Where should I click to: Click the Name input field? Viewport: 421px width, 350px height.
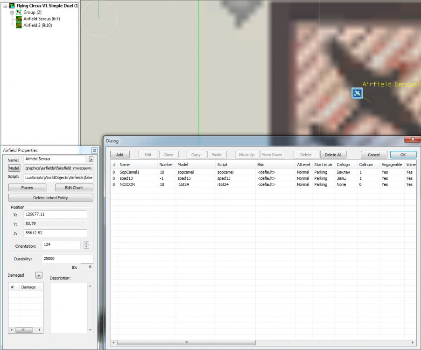pos(55,159)
